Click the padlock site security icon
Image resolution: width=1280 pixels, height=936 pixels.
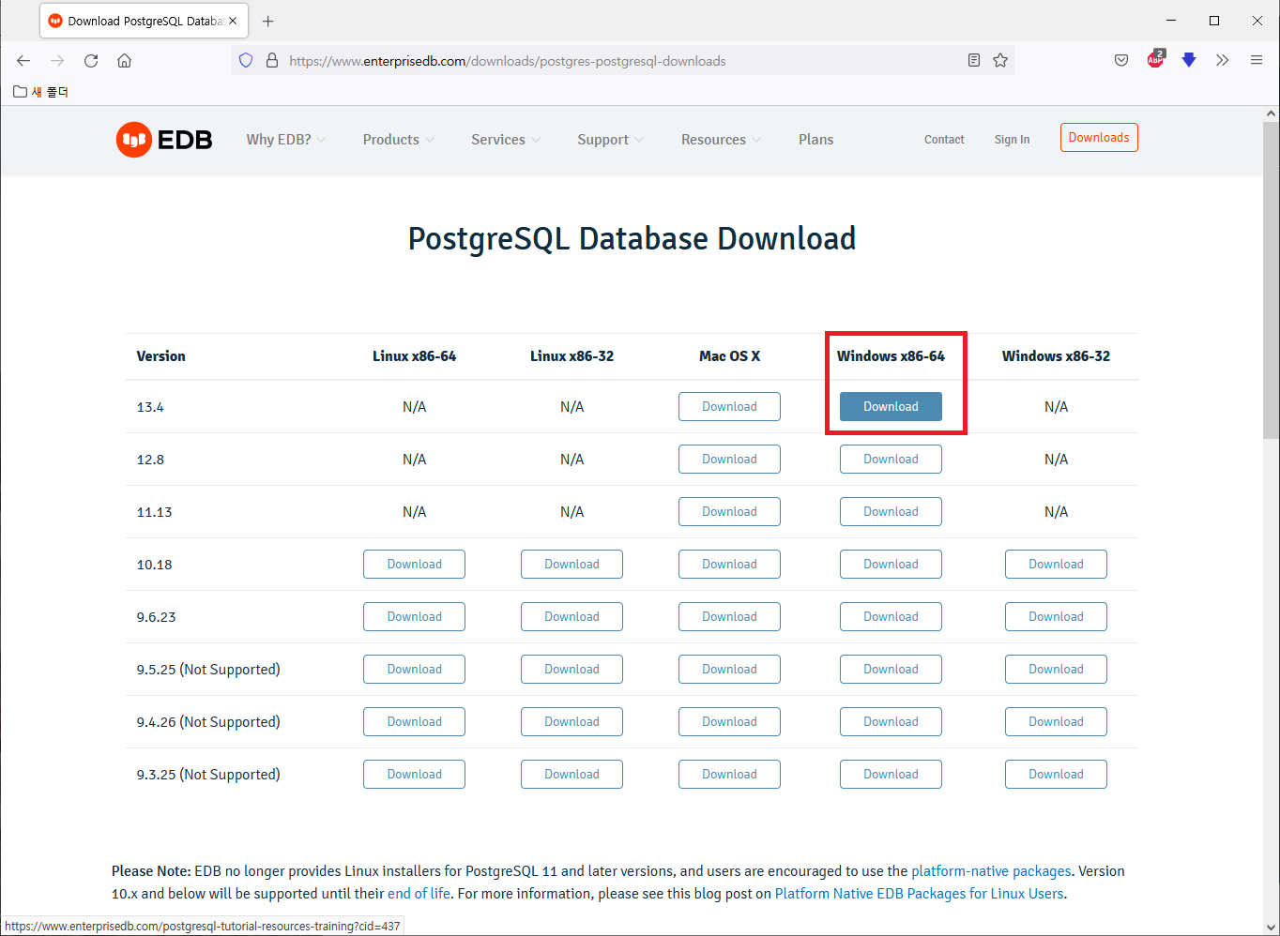pos(272,61)
